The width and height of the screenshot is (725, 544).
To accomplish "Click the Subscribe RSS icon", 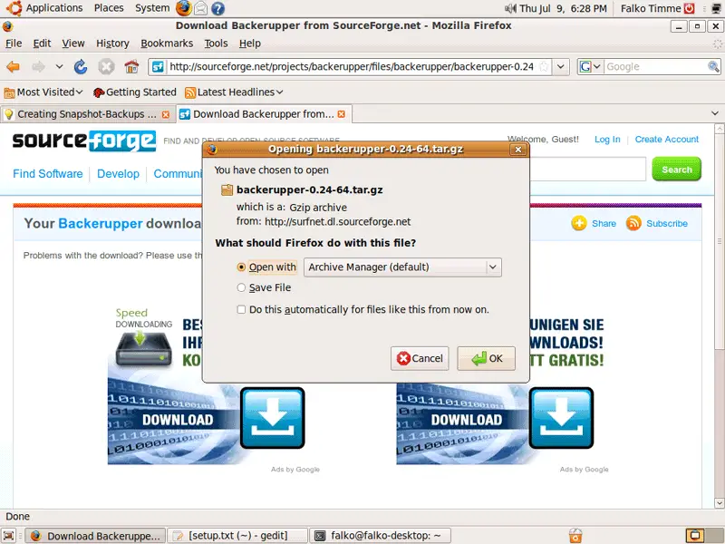I will (633, 223).
